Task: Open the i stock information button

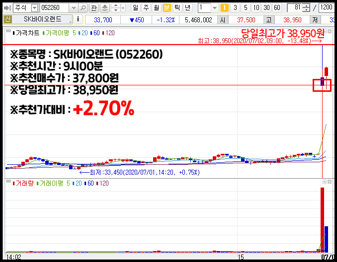Action: (x=78, y=19)
